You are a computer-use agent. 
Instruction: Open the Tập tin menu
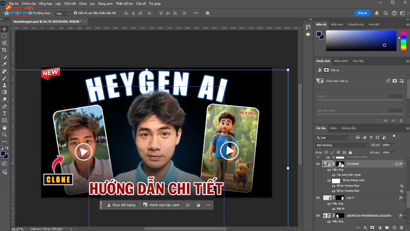click(14, 3)
